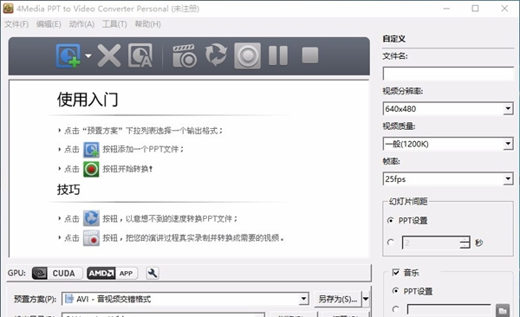
Task: Toggle the NVIDIA CUDA GPU button
Action: pos(57,273)
